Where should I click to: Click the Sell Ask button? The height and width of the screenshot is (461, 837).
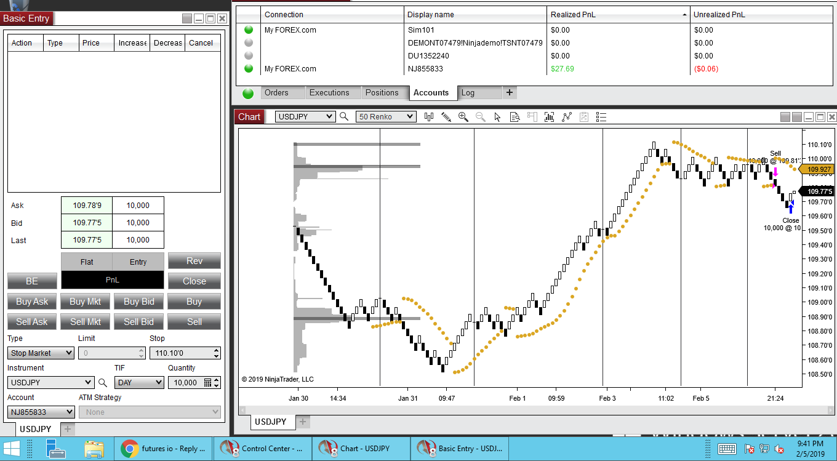pos(32,322)
